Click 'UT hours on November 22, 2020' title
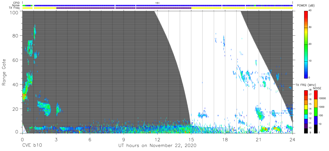The width and height of the screenshot is (329, 151). (x=158, y=146)
